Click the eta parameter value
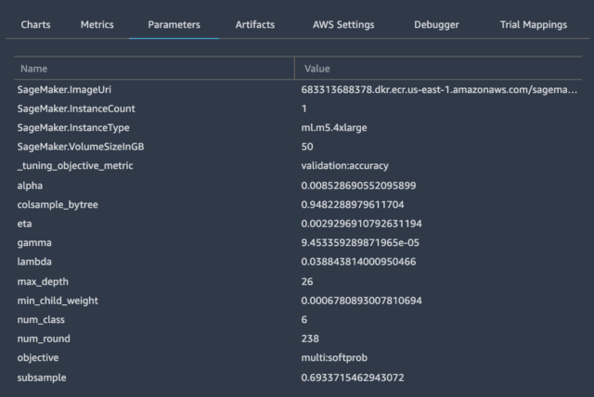This screenshot has height=397, width=594. point(361,224)
